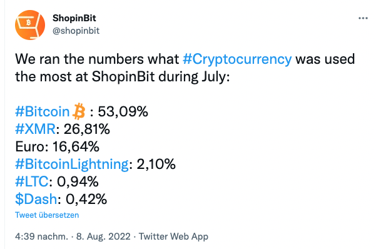Click the 53,09% Bitcoin percentage text
The height and width of the screenshot is (249, 376).
(123, 111)
